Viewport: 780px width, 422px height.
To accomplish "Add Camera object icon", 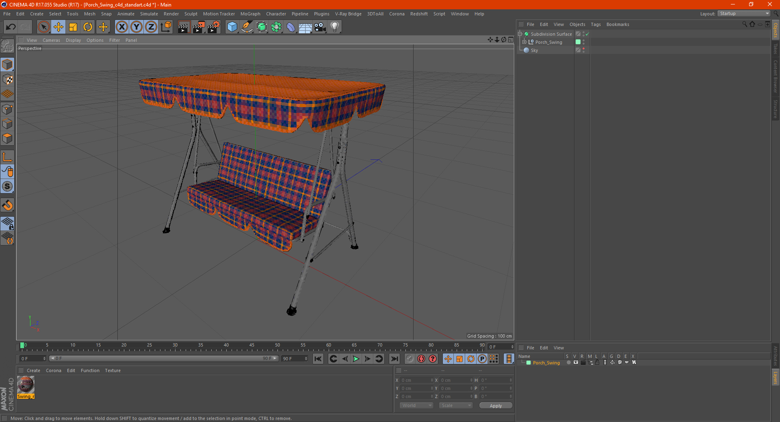I will 320,27.
